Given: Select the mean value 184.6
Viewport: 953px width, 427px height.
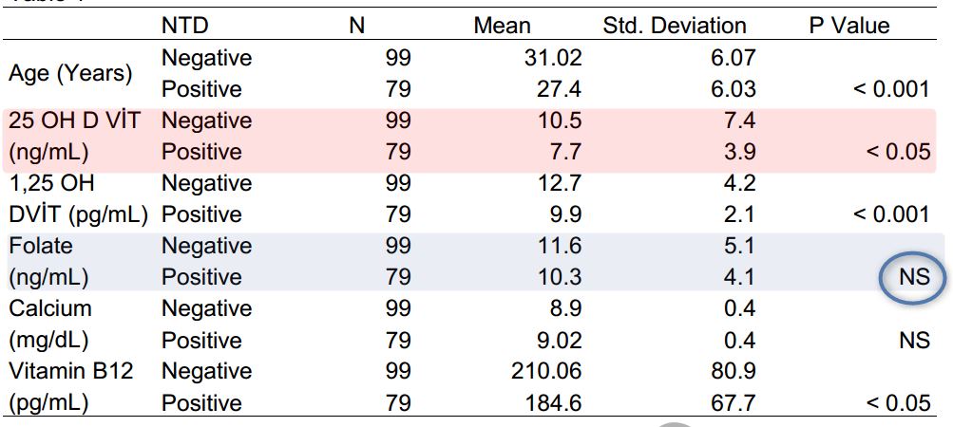Looking at the screenshot, I should (x=553, y=402).
